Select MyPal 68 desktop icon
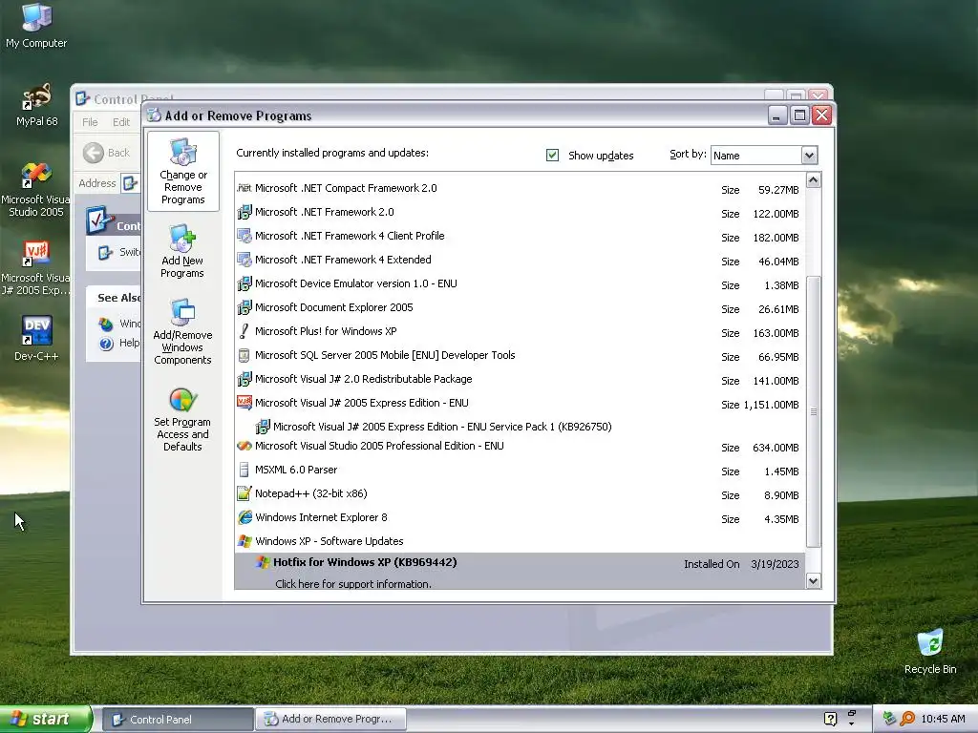 [36, 105]
